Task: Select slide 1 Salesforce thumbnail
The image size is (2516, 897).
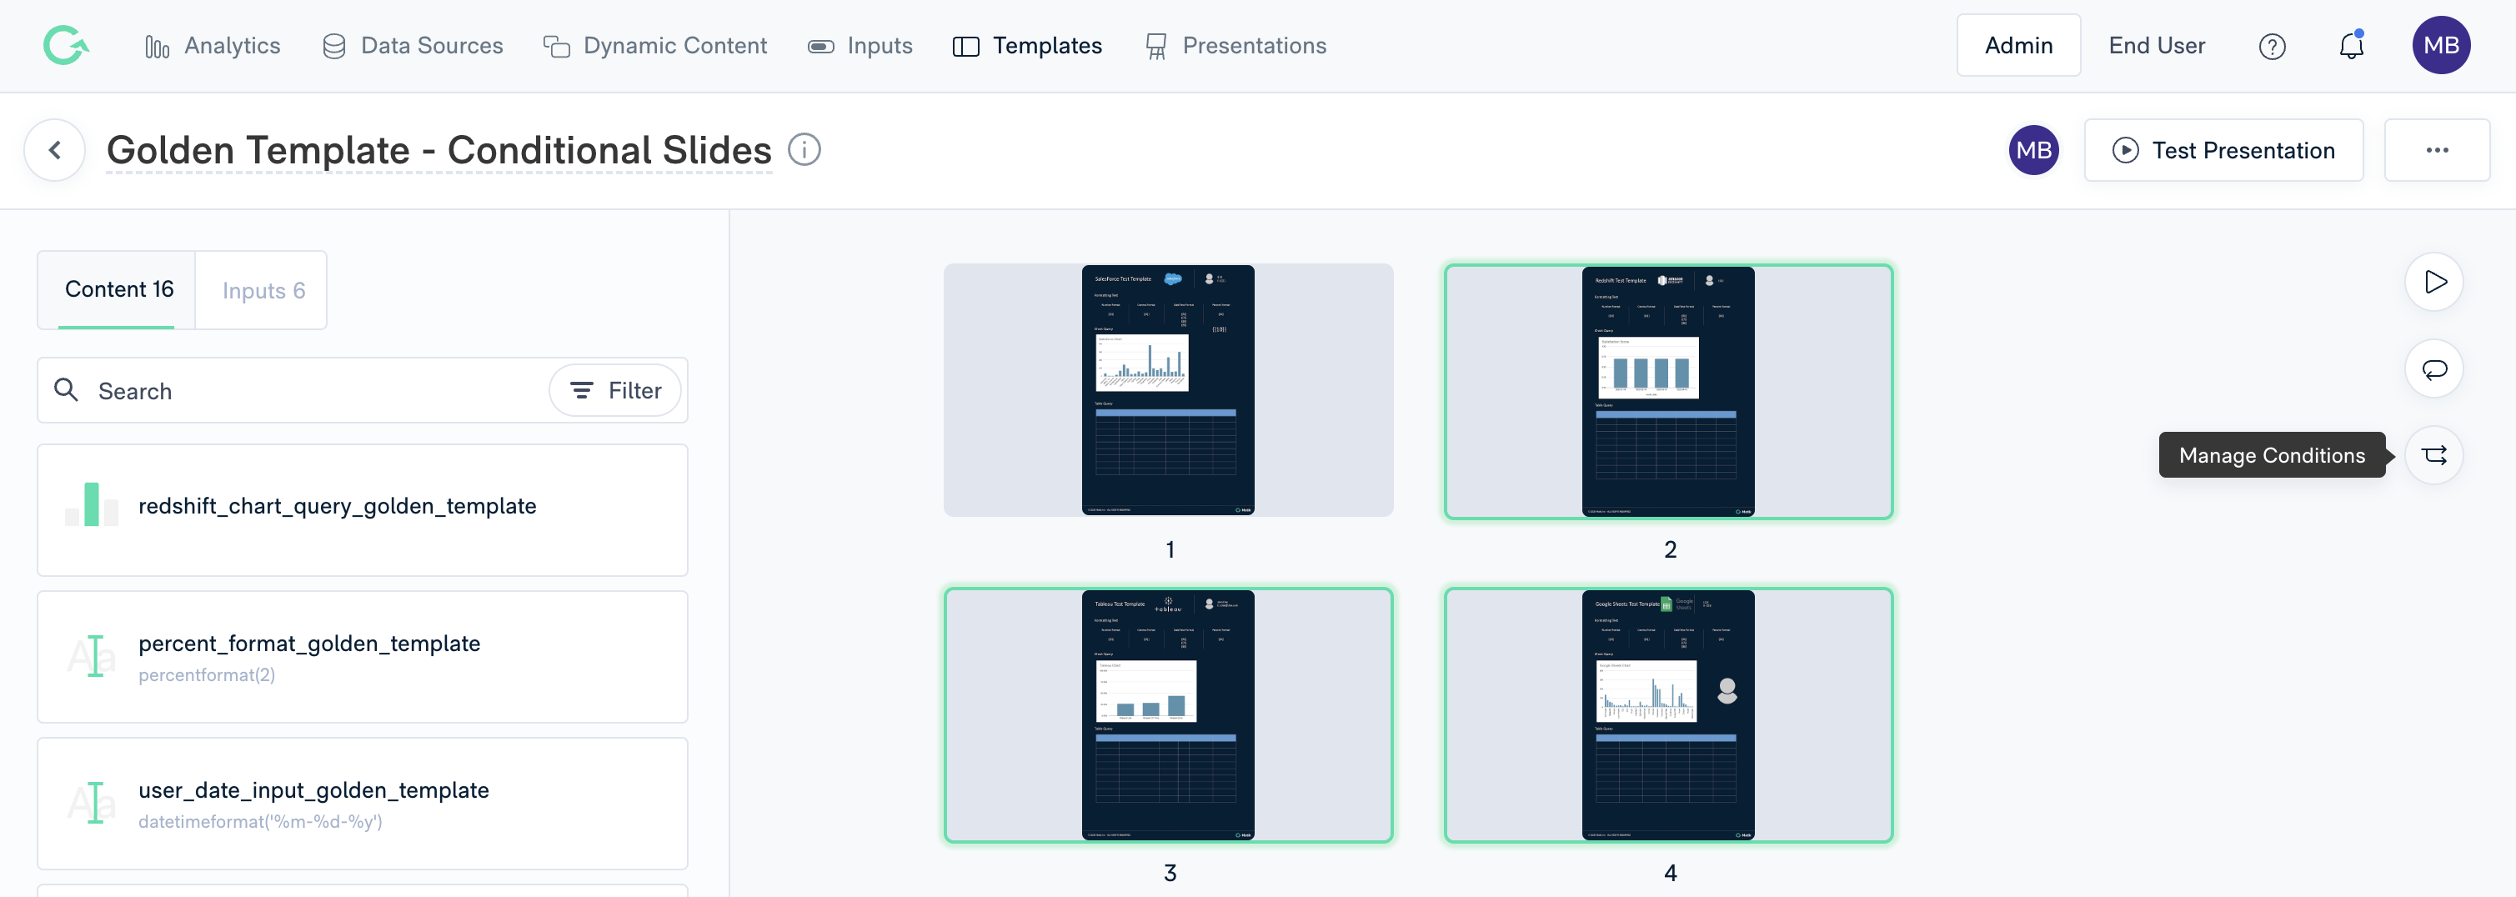Action: click(x=1168, y=390)
